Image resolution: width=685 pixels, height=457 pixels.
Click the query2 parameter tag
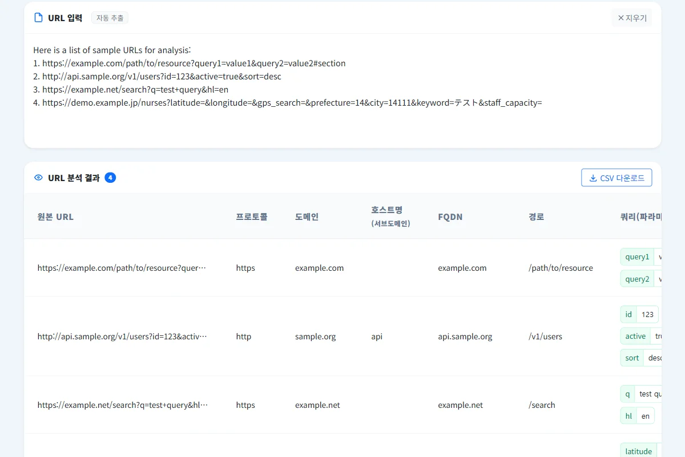(637, 279)
